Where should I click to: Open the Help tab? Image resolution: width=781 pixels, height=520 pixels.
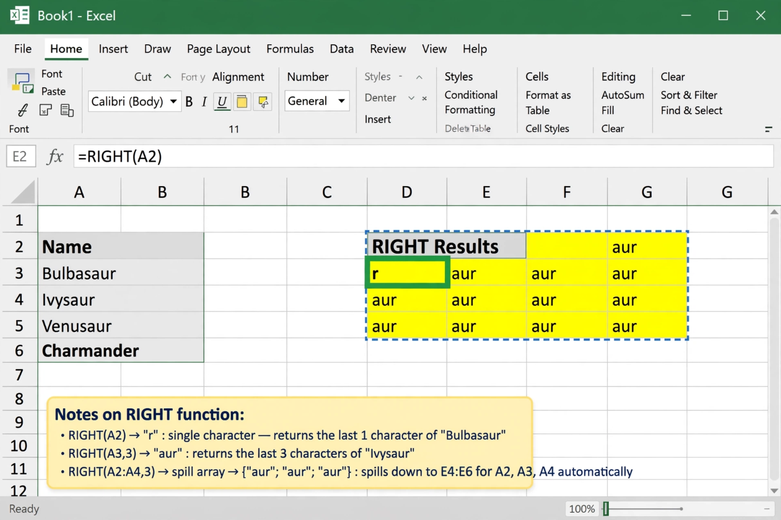tap(475, 49)
